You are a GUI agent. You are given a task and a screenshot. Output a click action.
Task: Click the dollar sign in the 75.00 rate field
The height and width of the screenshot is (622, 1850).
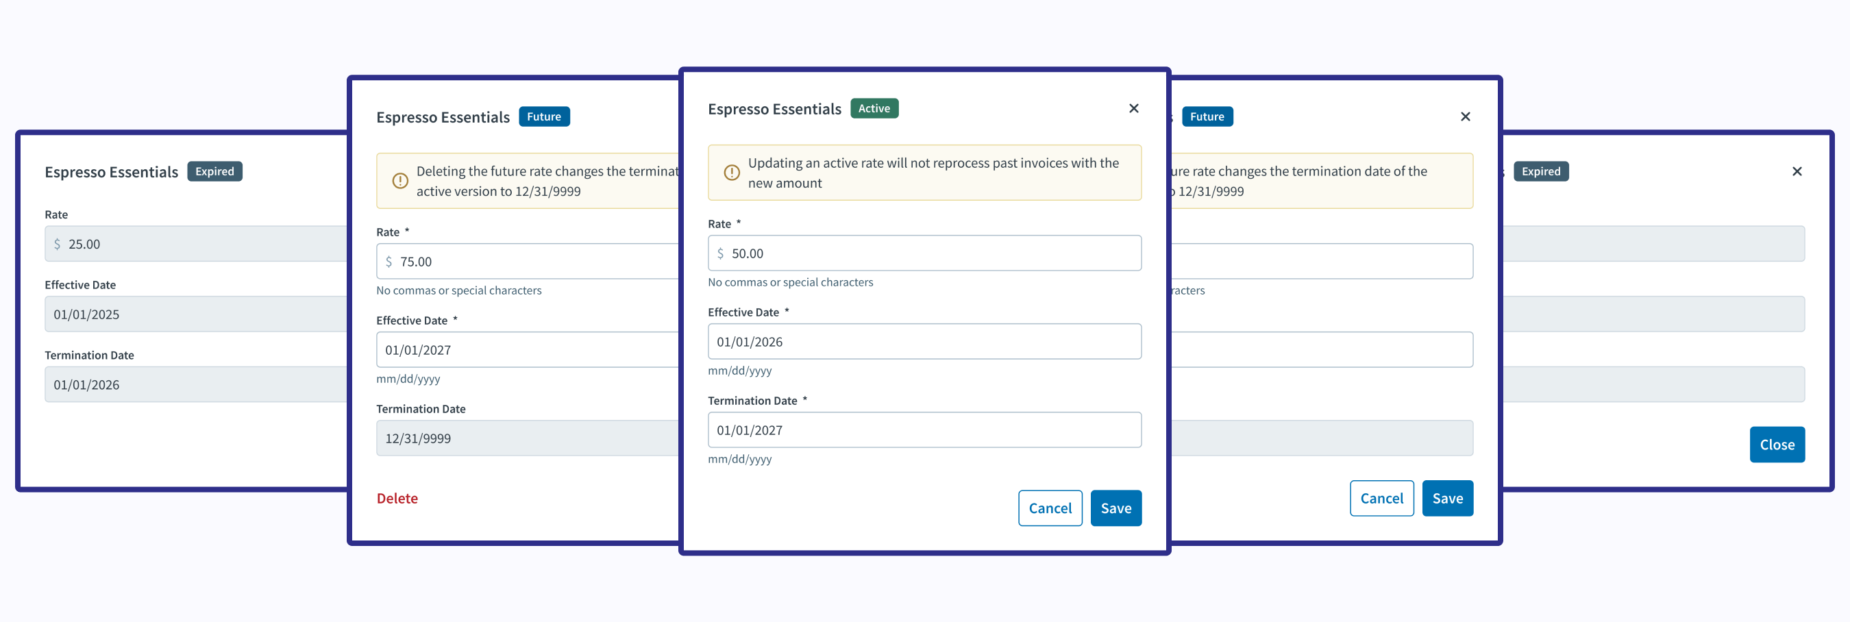click(388, 262)
